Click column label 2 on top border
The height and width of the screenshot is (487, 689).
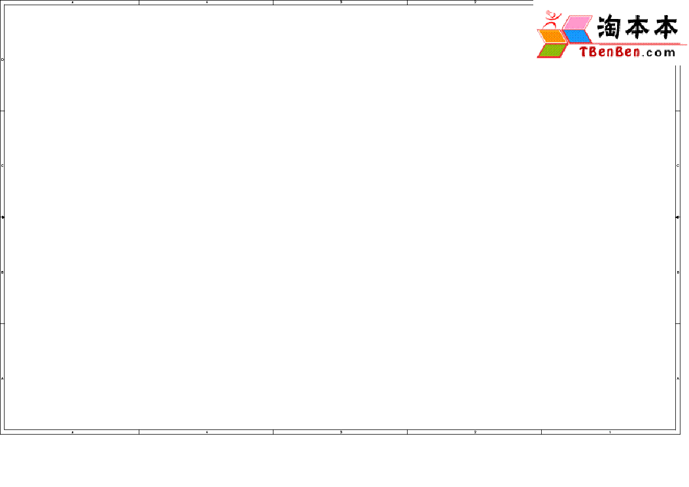475,3
